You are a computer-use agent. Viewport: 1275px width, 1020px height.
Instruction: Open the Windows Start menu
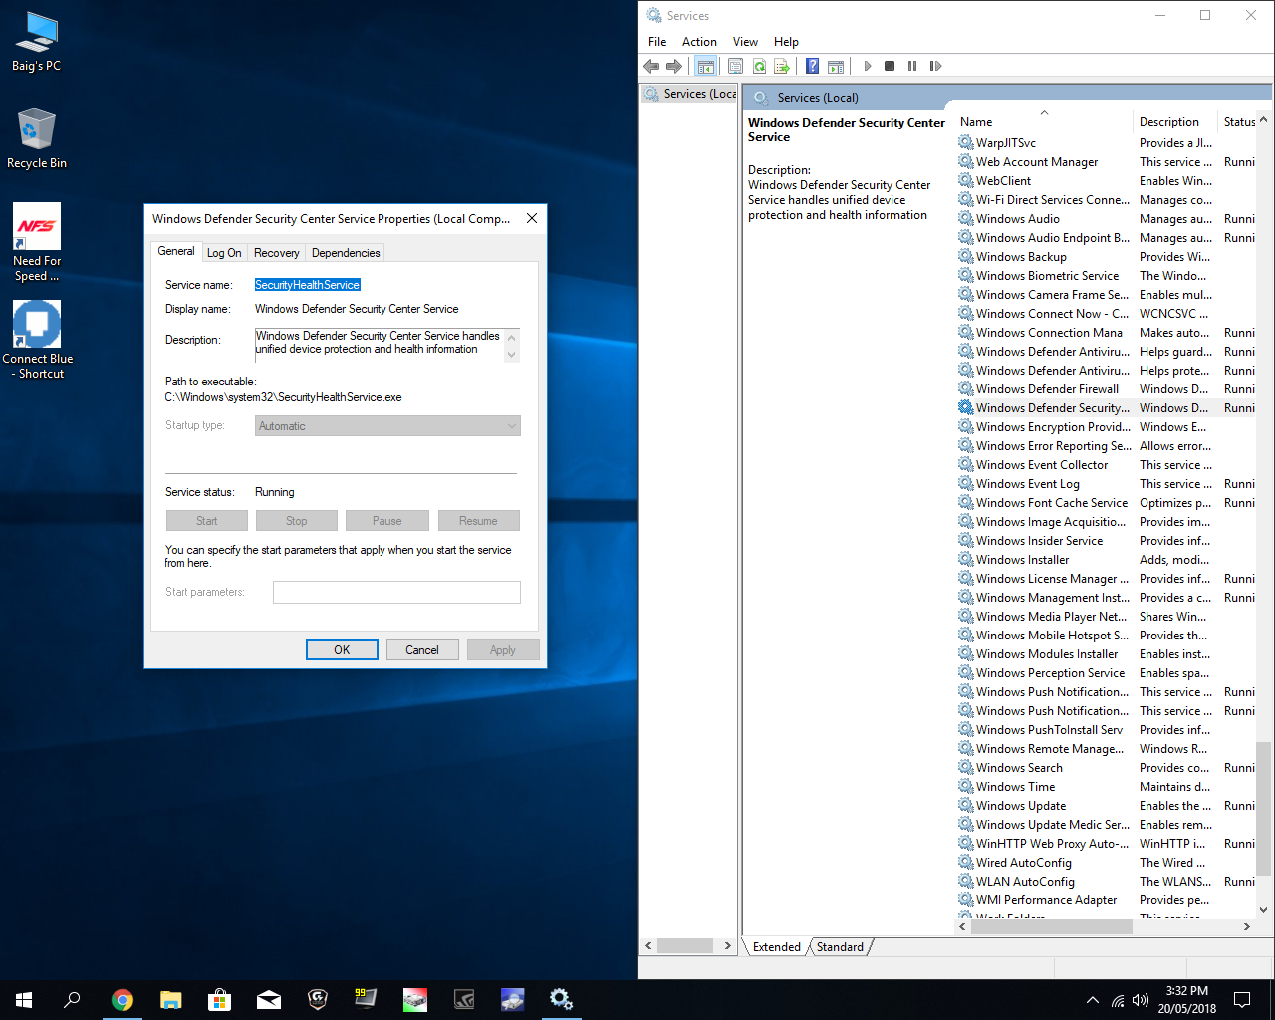pos(24,1000)
